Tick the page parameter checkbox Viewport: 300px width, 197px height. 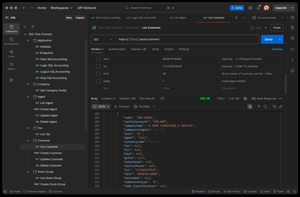tap(98, 81)
